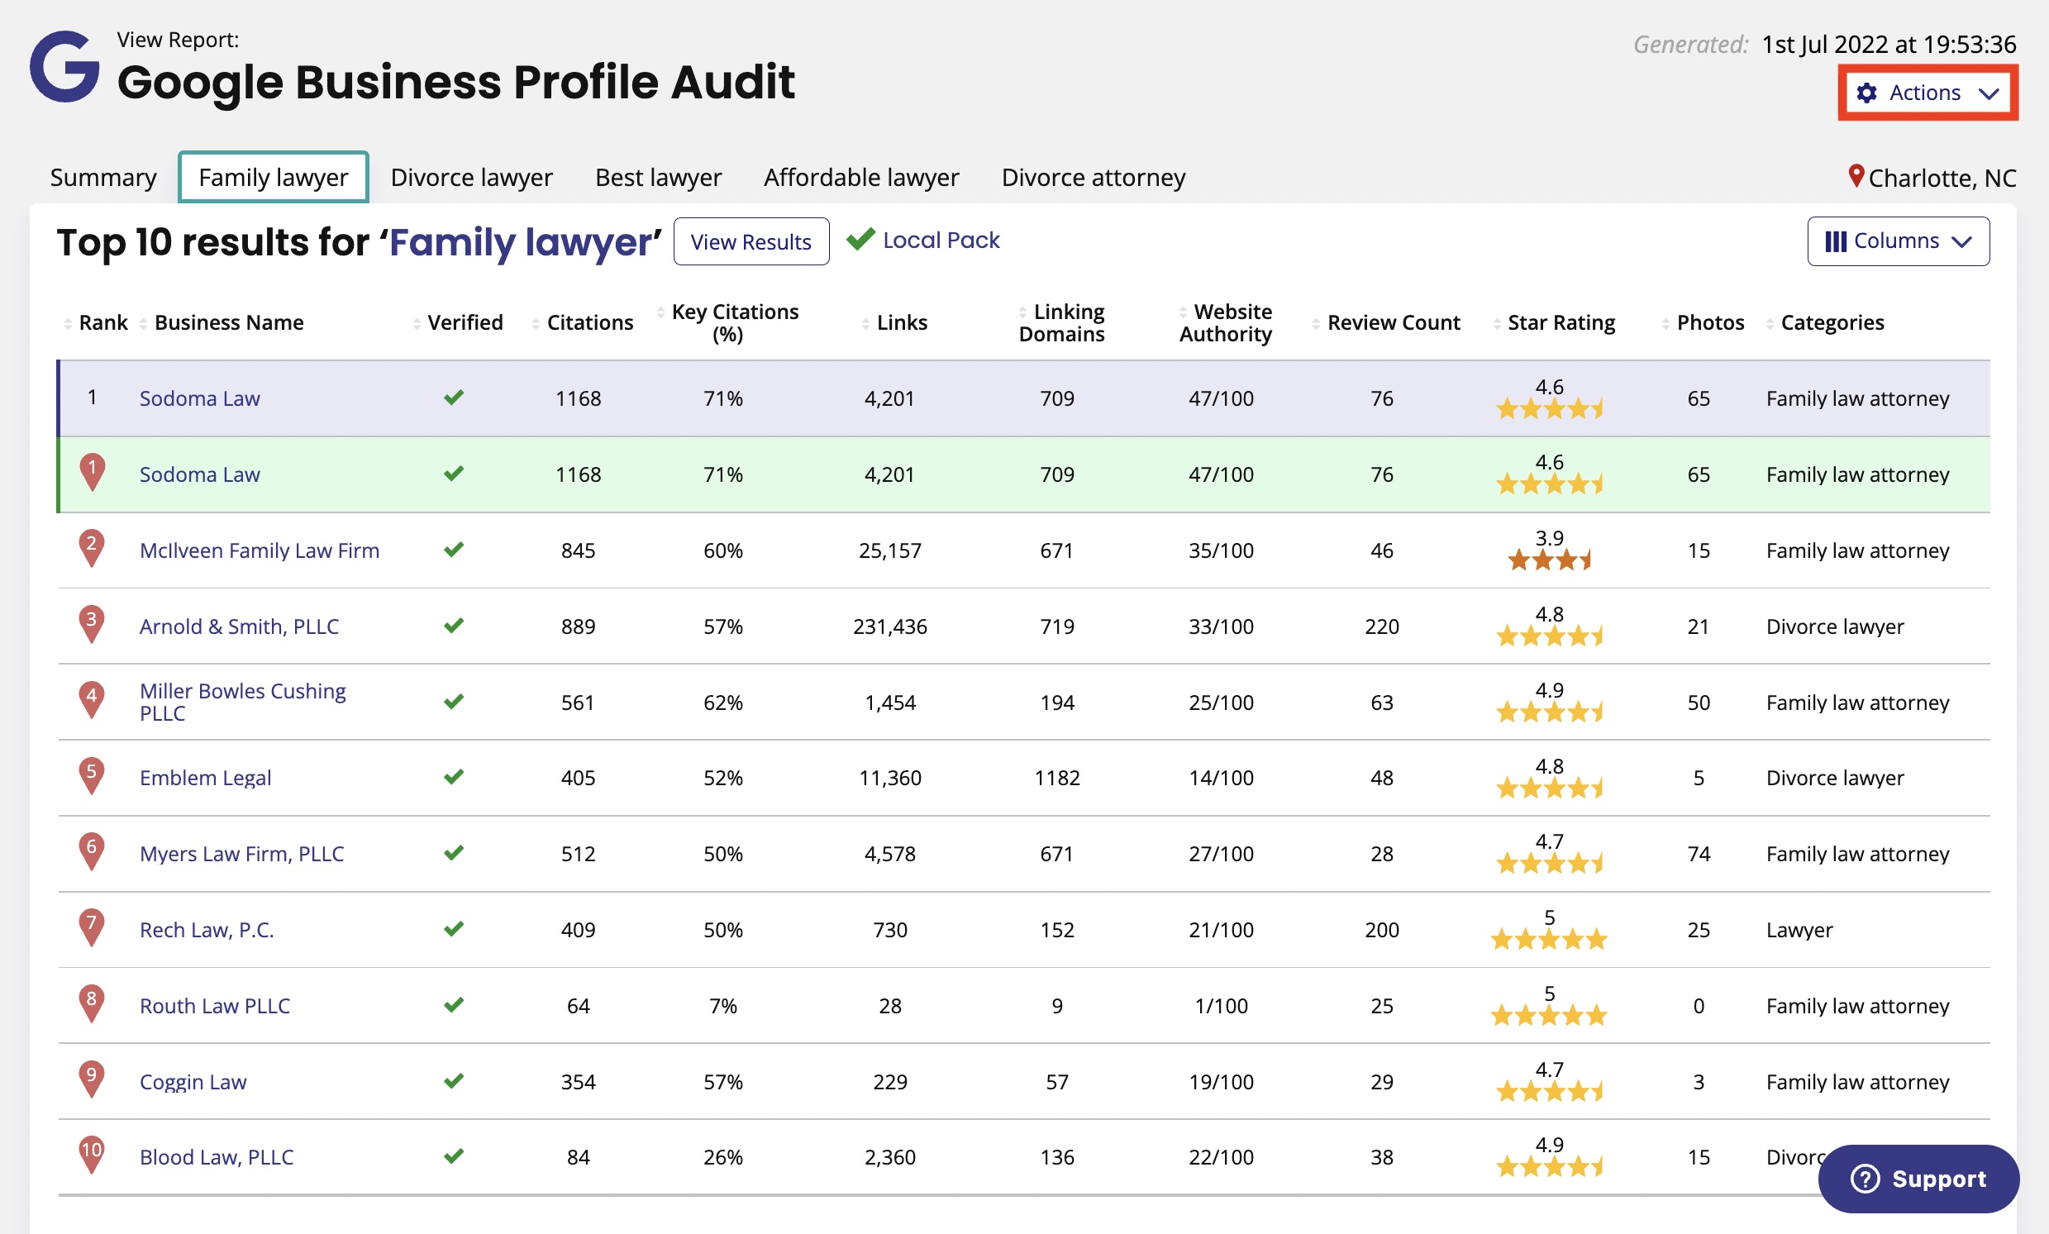
Task: Click map pin 3 for Arnold & Smith
Action: 92,624
